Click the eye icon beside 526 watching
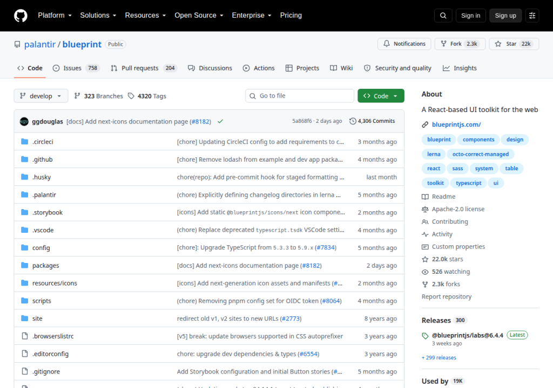Image resolution: width=553 pixels, height=388 pixels. (425, 272)
